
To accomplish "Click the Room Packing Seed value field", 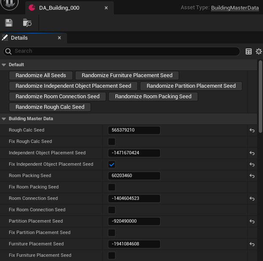I will pyautogui.click(x=134, y=176).
